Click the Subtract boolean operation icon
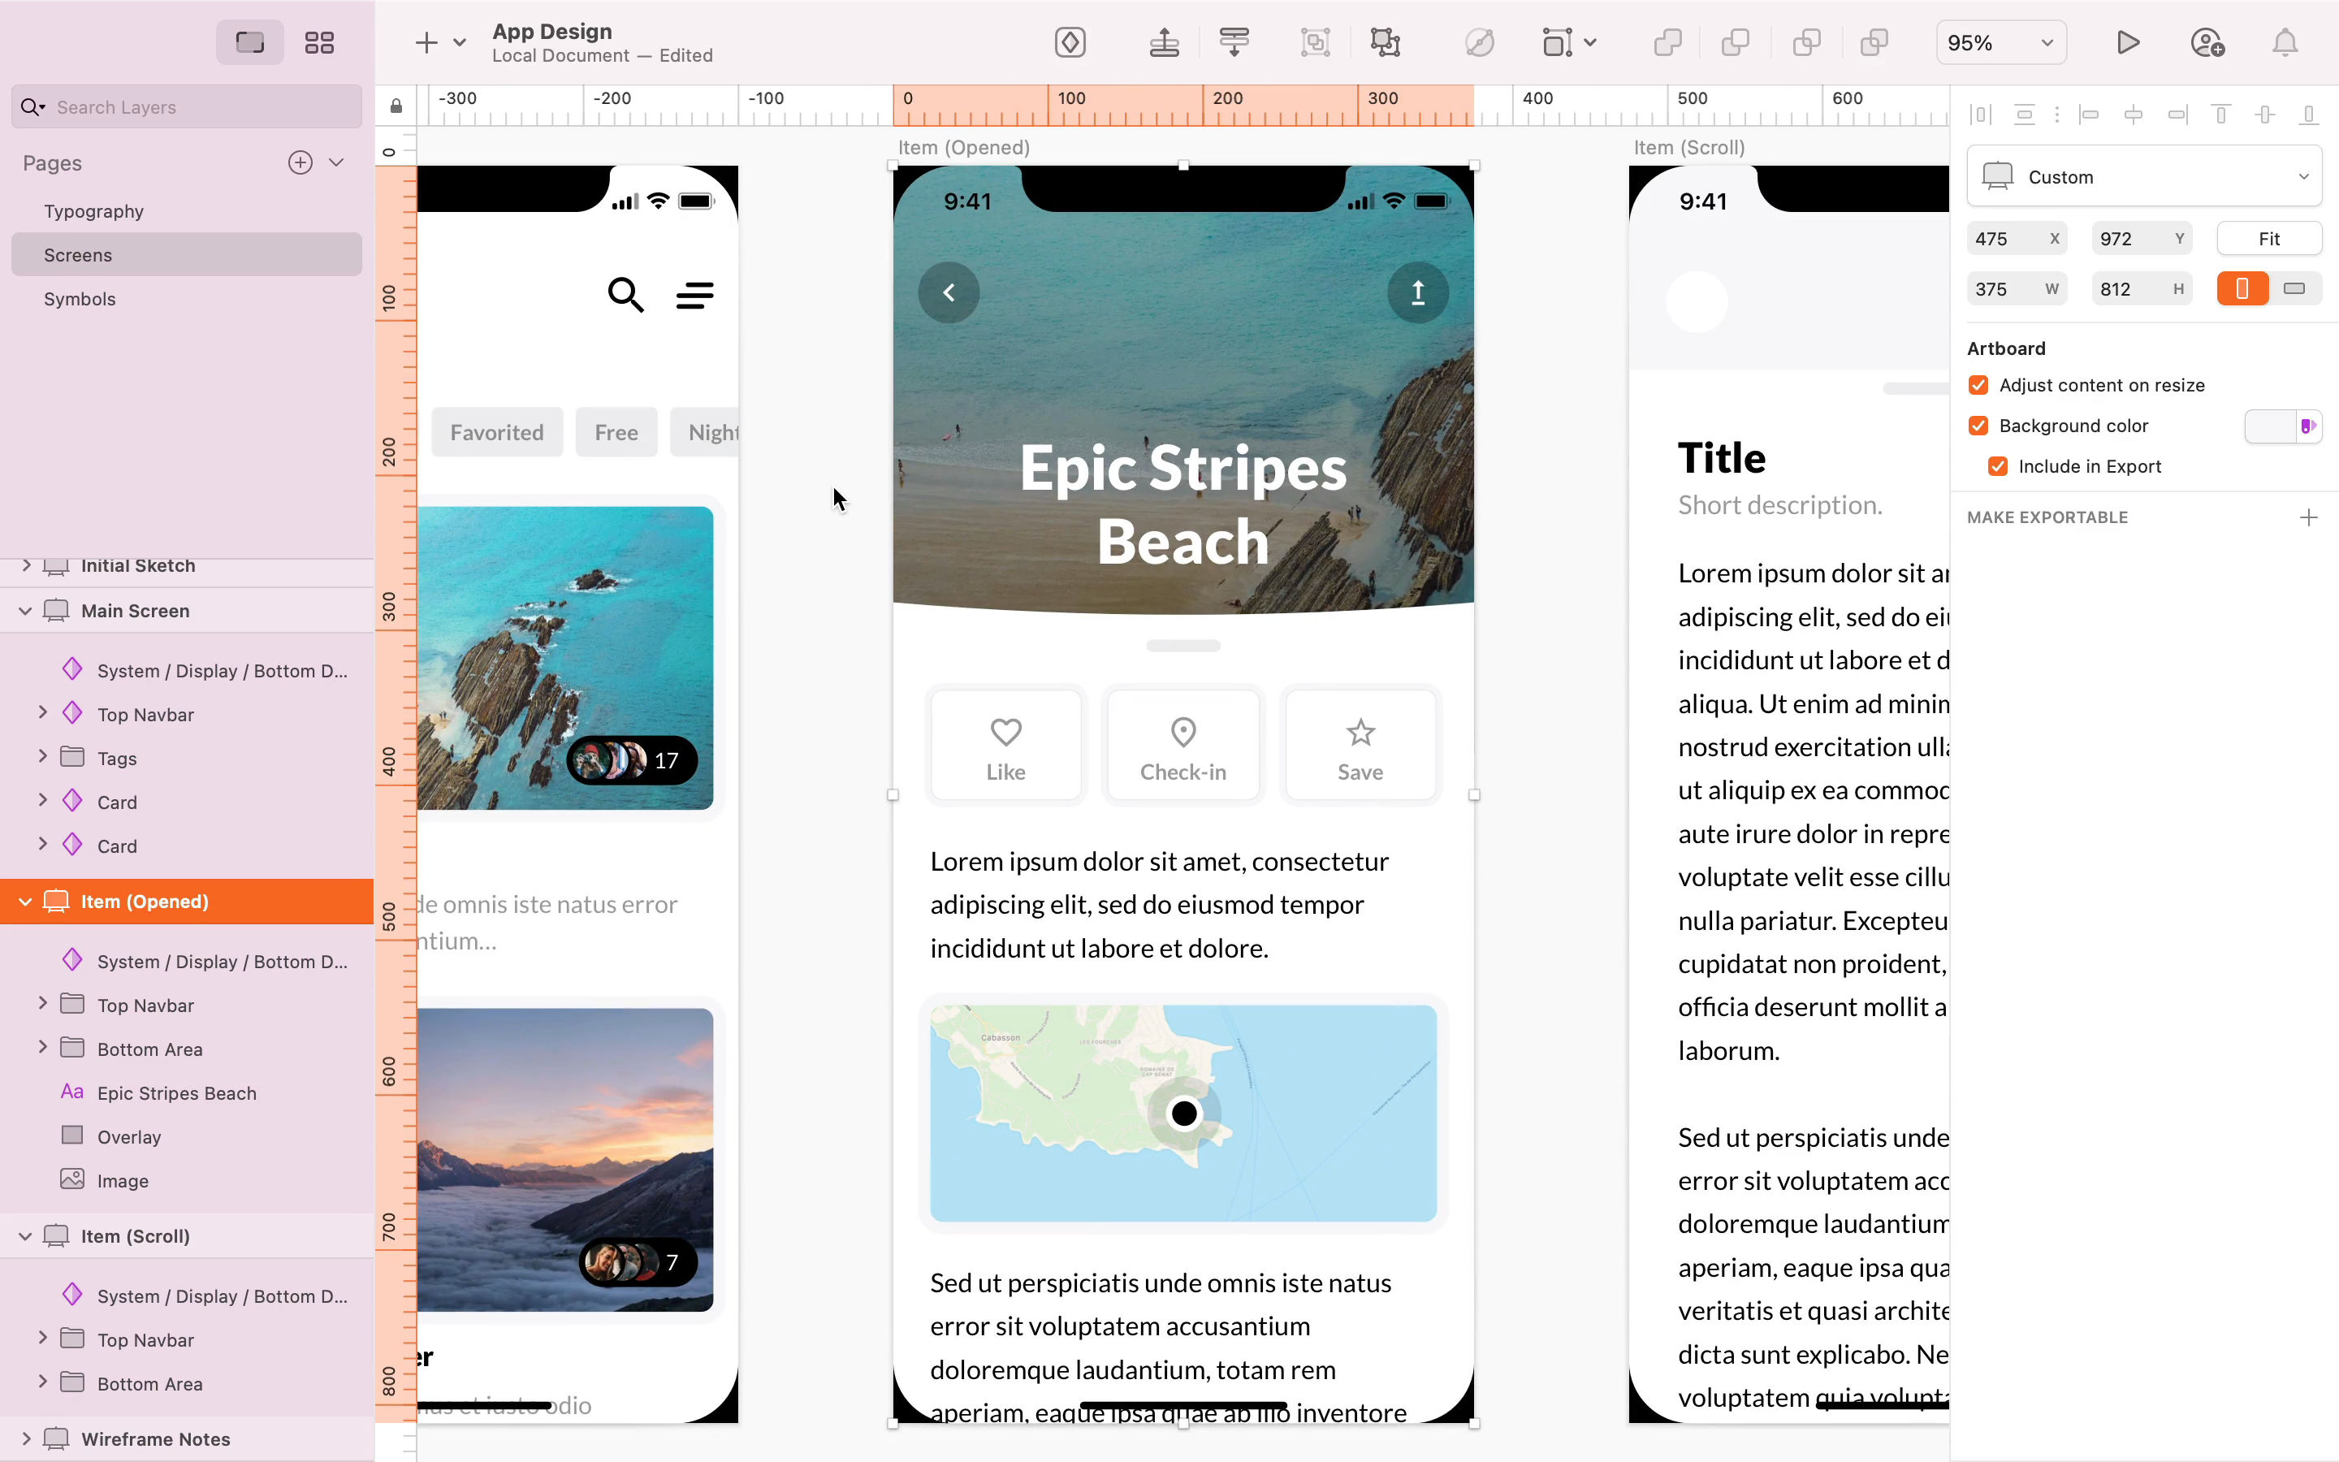This screenshot has height=1462, width=2339. (1736, 42)
